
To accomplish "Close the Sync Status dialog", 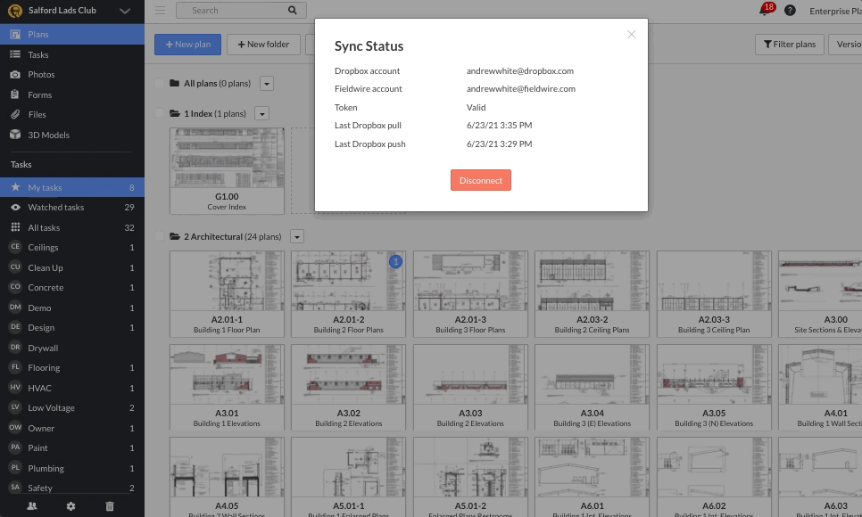I will tap(631, 35).
